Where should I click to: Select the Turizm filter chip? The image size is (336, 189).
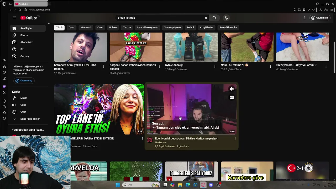(x=127, y=28)
